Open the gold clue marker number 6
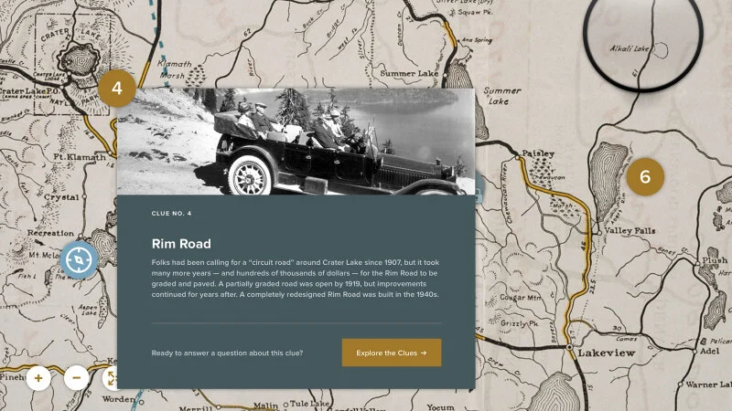The image size is (732, 411). tap(645, 176)
